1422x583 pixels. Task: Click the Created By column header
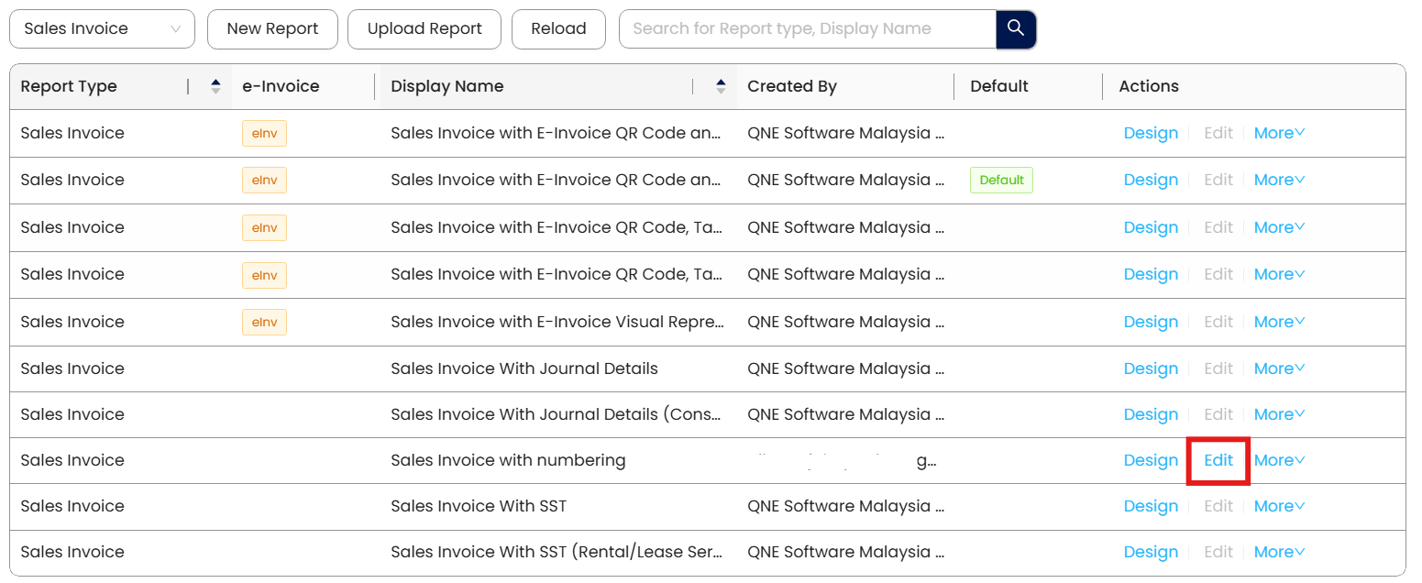(792, 86)
